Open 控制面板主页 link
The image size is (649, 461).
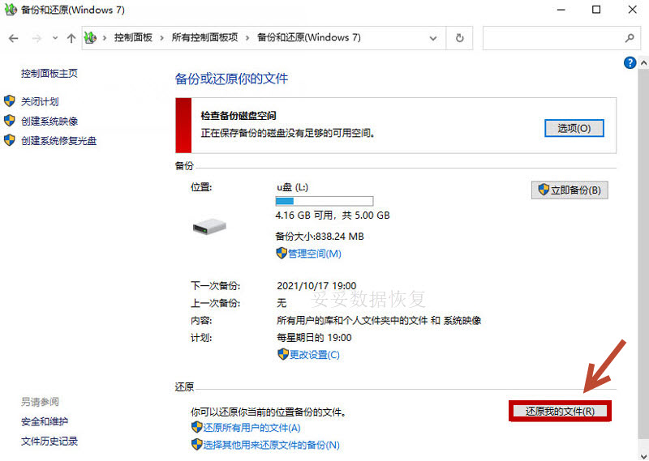(49, 74)
